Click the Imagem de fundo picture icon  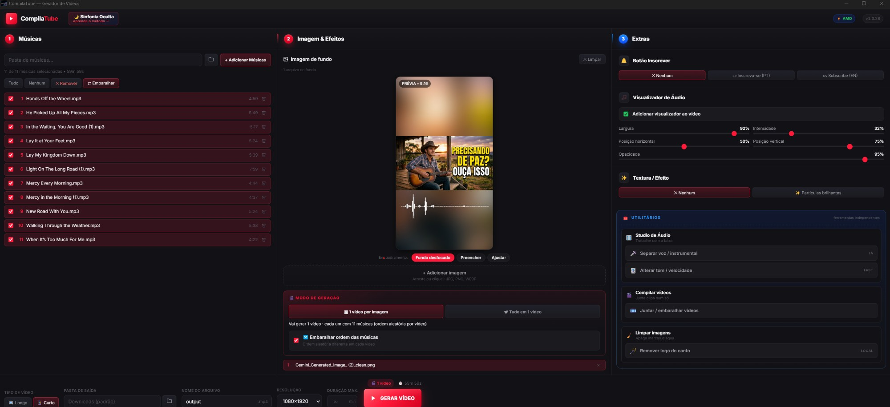click(286, 59)
